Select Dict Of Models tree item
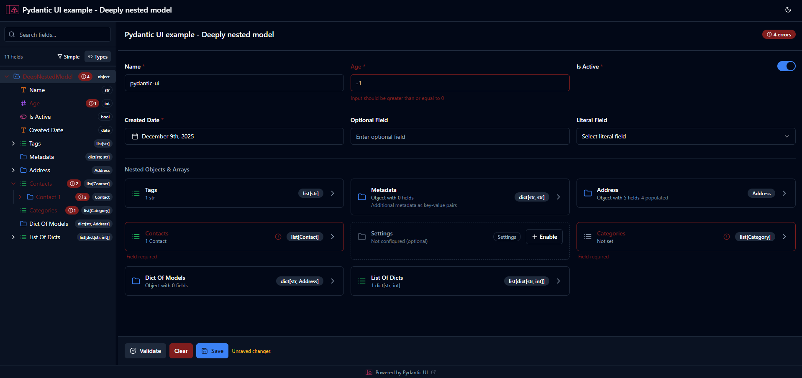Image resolution: width=802 pixels, height=378 pixels. tap(49, 224)
